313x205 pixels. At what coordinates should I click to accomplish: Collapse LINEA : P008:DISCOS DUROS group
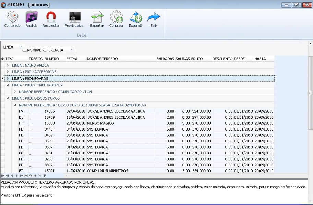[8, 98]
